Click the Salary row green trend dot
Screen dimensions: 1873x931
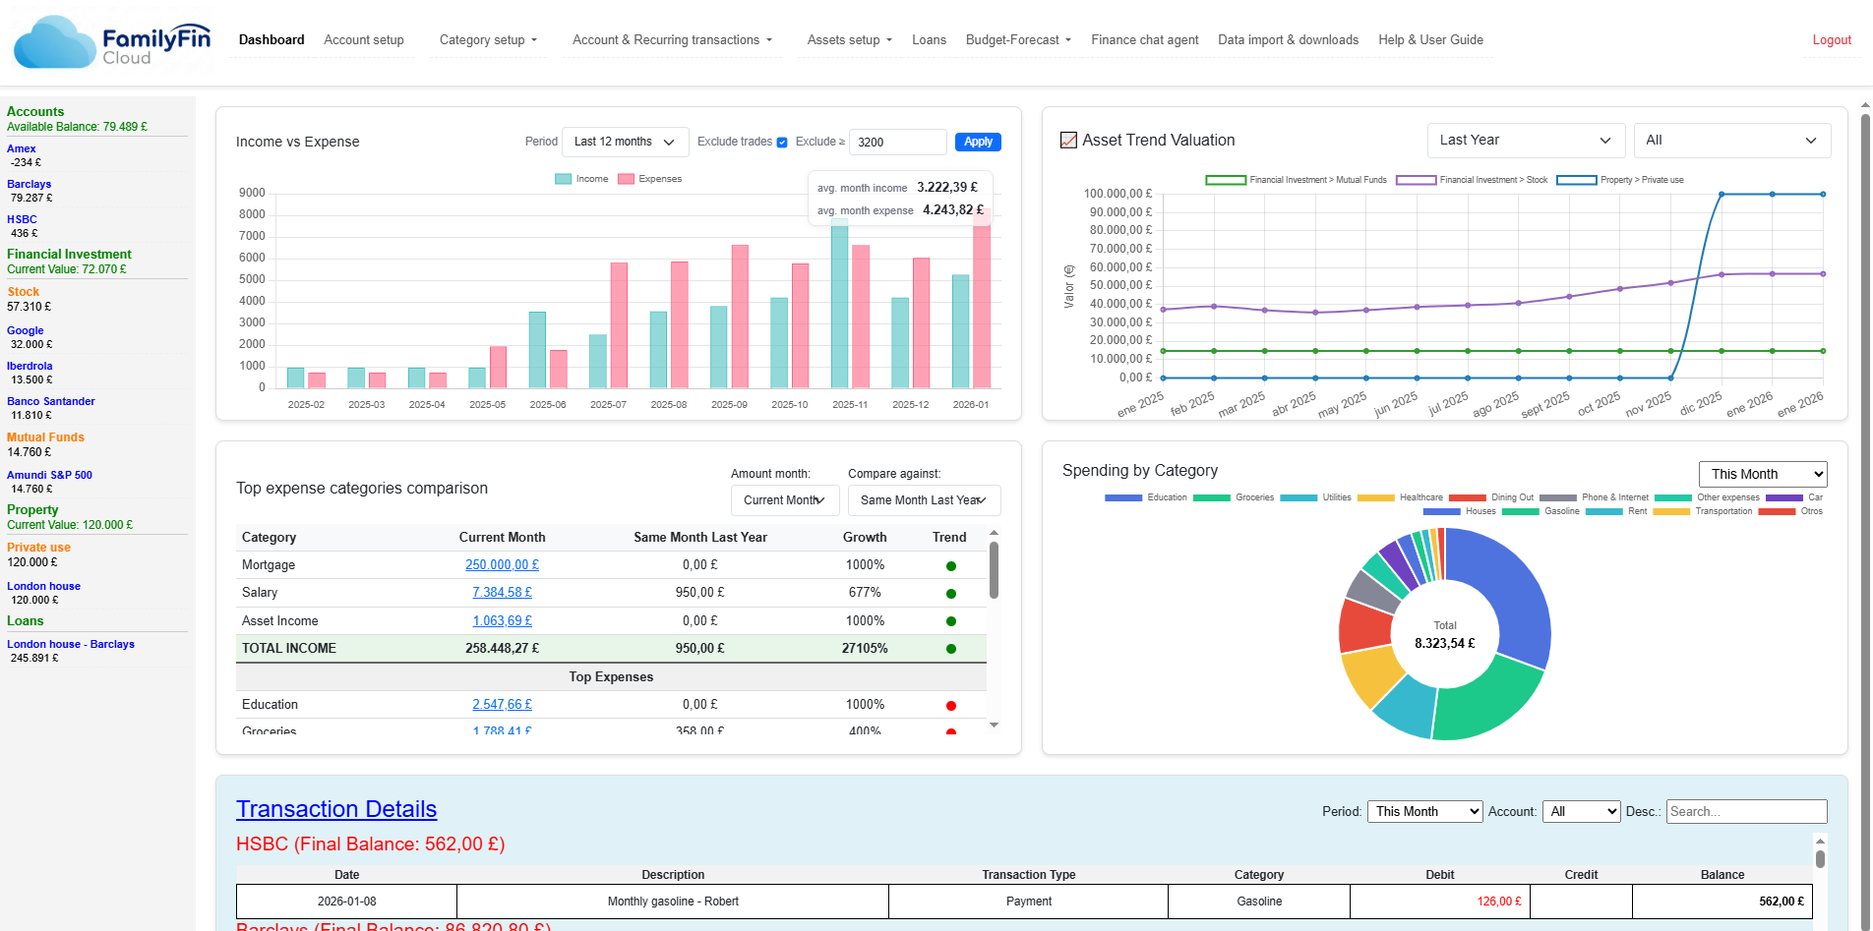950,594
